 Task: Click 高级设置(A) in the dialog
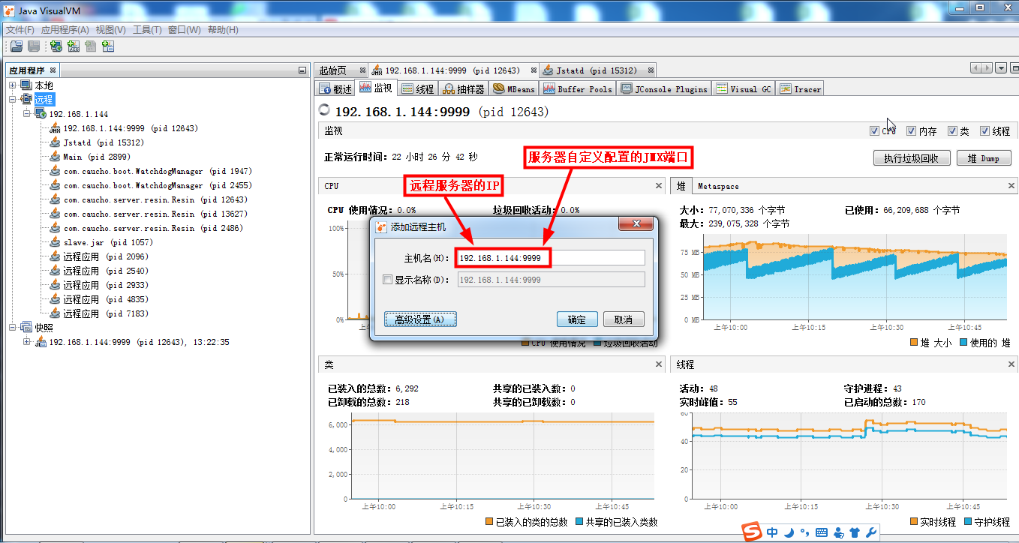[420, 319]
